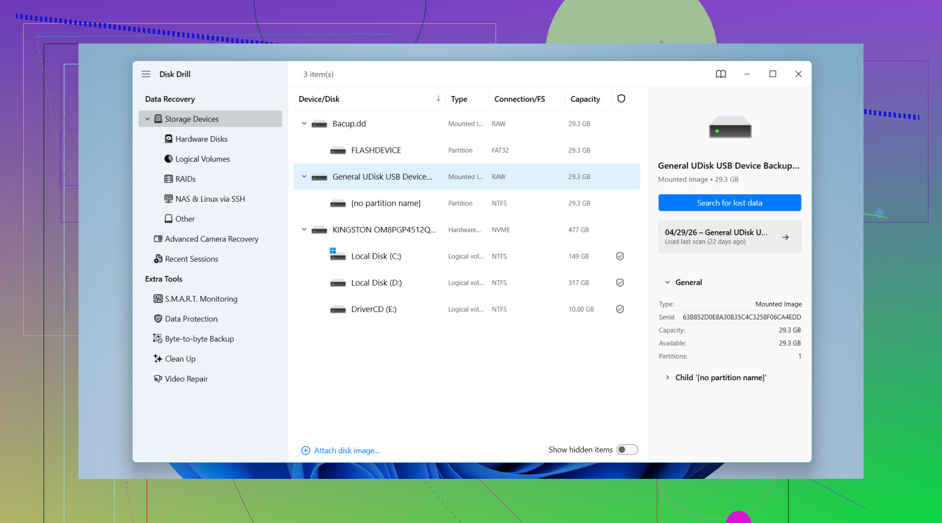Click the shield icon for DriverCD (E:)

coord(620,310)
